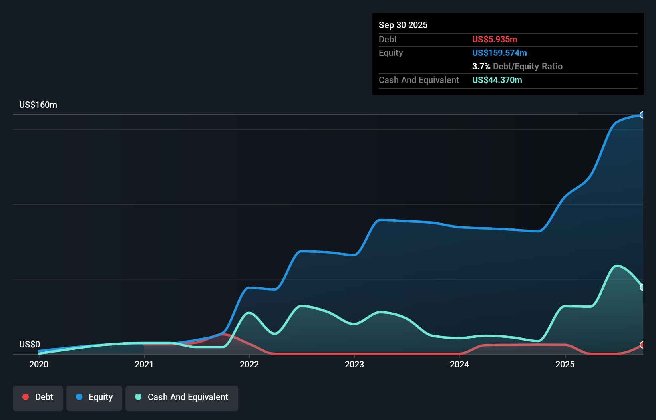656x420 pixels.
Task: Expand the Equity row in the tooltip
Action: tap(390, 53)
